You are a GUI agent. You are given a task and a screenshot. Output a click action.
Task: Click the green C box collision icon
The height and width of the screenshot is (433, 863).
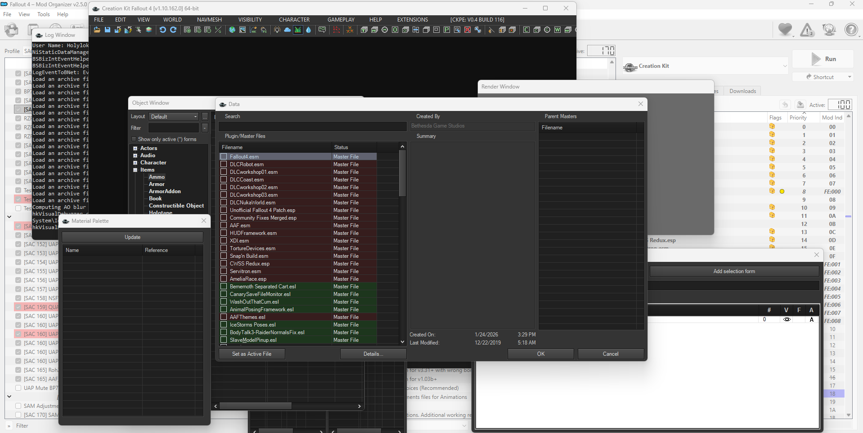click(526, 30)
